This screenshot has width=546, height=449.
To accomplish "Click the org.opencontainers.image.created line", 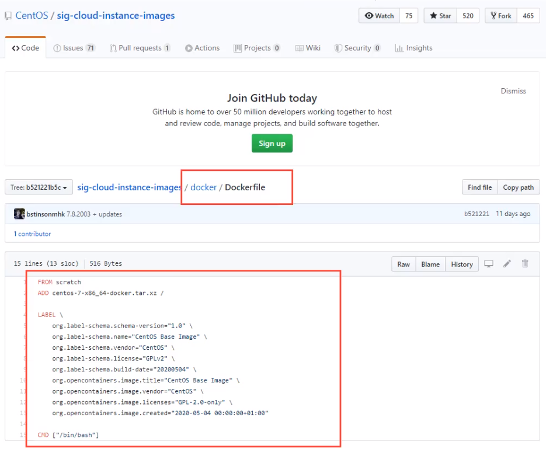I will point(160,413).
